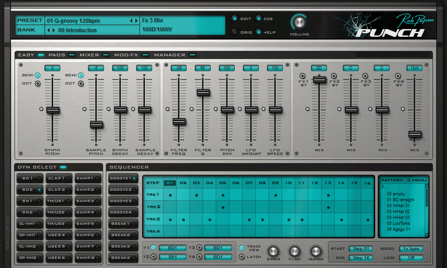Click the Swing knob
Viewport: 447px width, 268px height.
[x=273, y=251]
